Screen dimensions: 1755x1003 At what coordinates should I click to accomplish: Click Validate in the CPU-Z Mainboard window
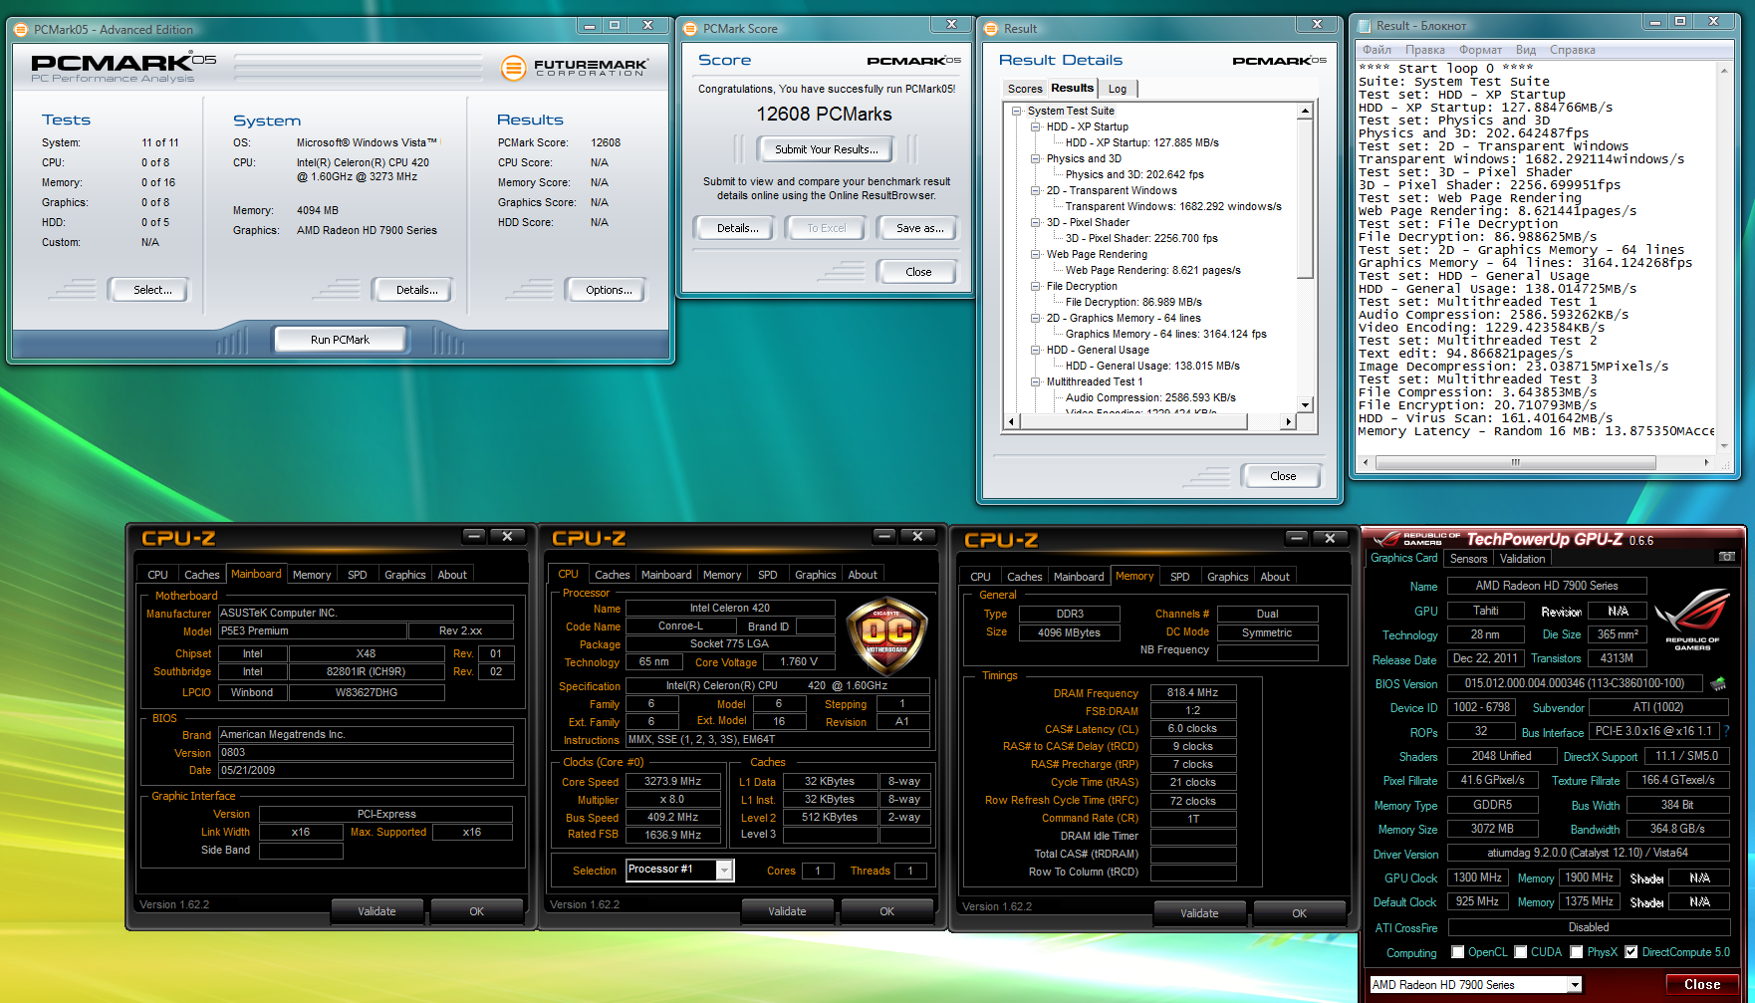[376, 911]
